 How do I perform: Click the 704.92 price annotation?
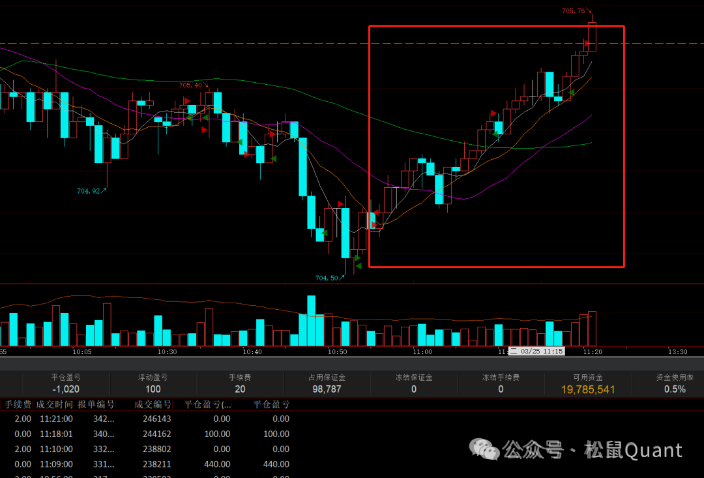point(88,191)
